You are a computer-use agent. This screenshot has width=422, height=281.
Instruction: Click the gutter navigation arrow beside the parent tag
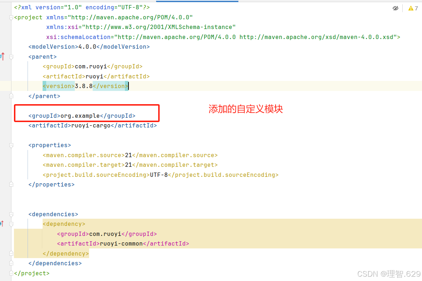pos(3,56)
